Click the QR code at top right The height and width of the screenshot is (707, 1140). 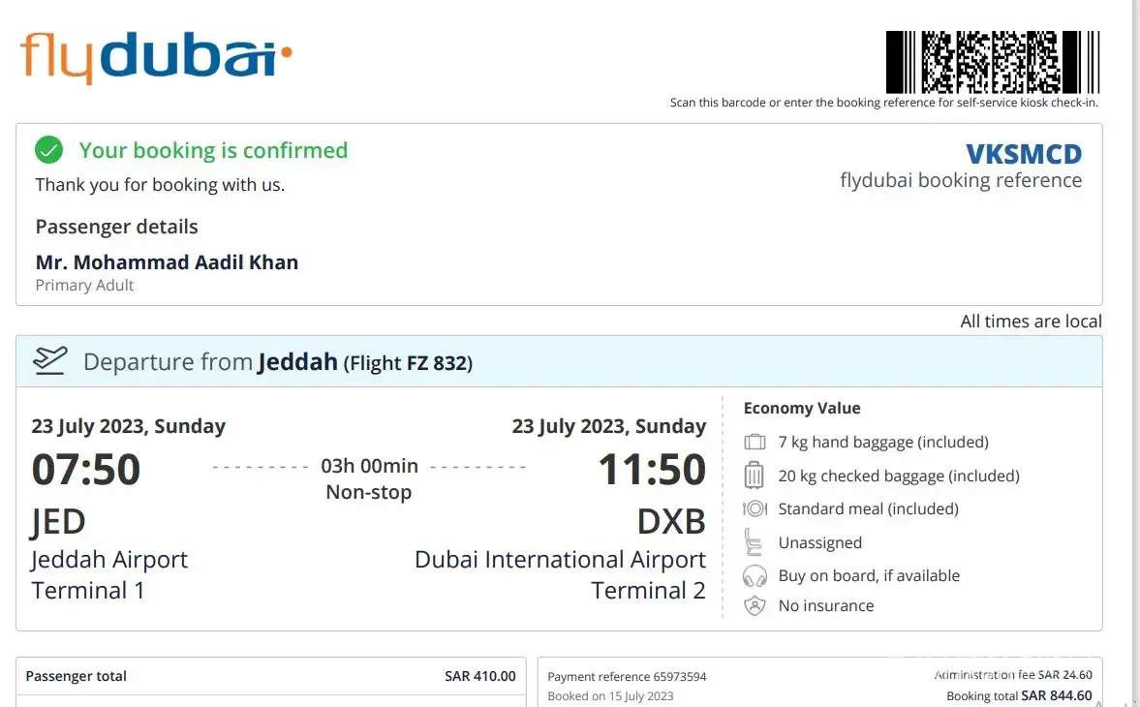[x=990, y=61]
